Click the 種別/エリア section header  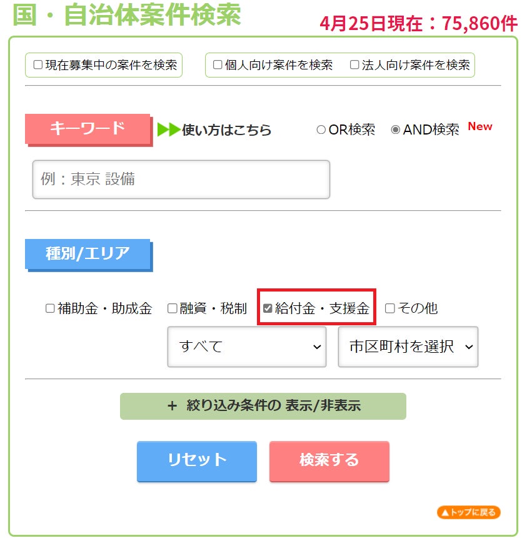(x=88, y=254)
